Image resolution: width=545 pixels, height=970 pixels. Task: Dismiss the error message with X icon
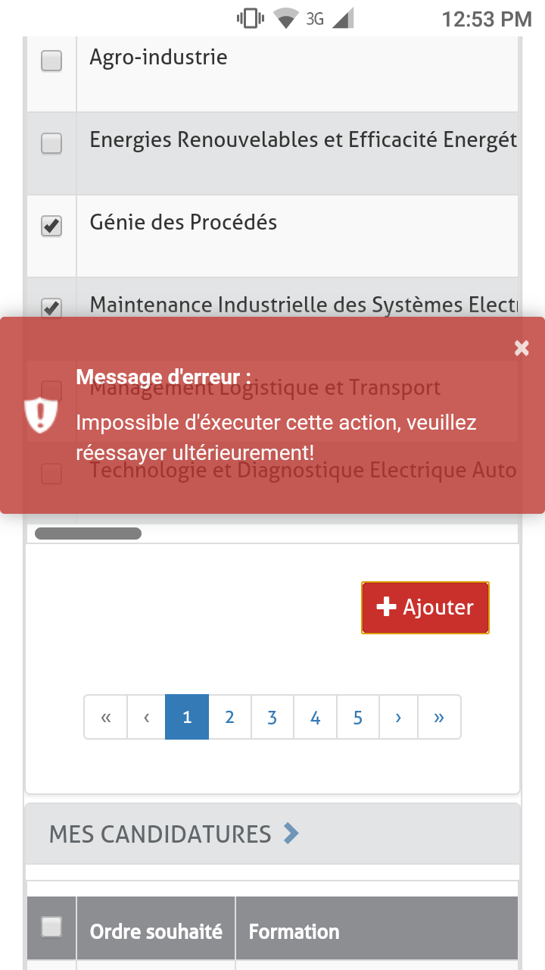coord(522,348)
